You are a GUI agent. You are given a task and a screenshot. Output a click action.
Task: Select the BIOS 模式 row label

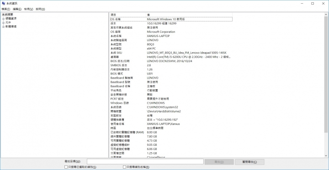point(117,74)
